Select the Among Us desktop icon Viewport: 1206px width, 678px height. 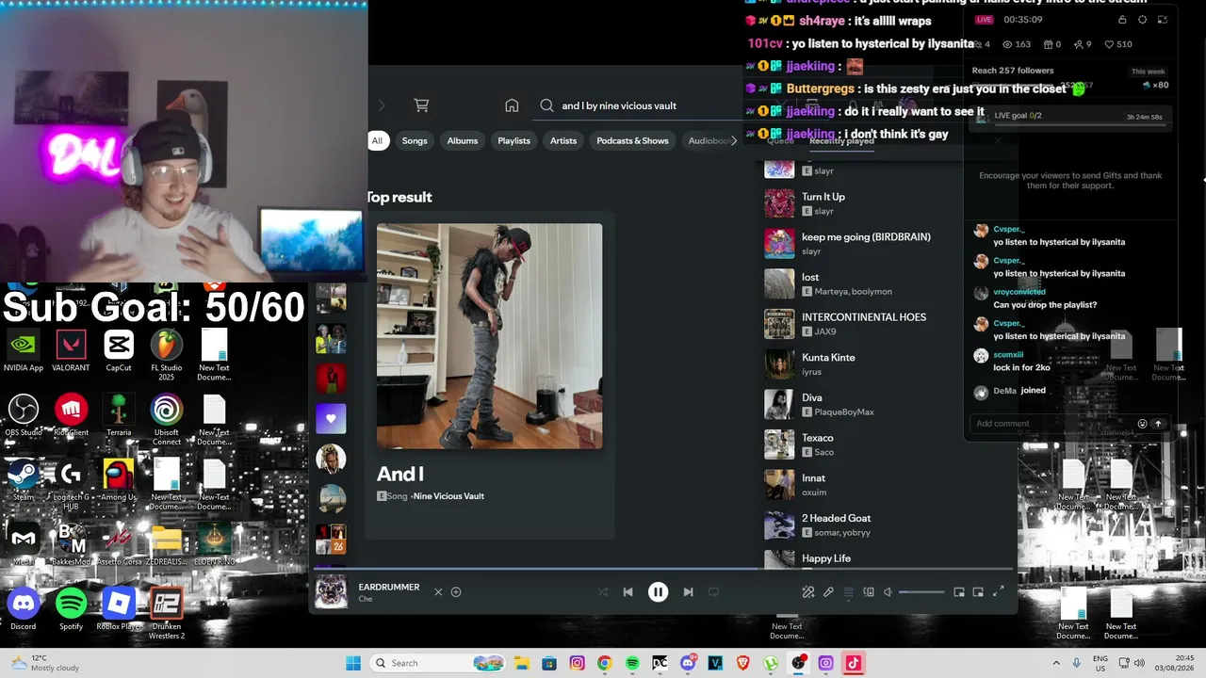point(119,480)
